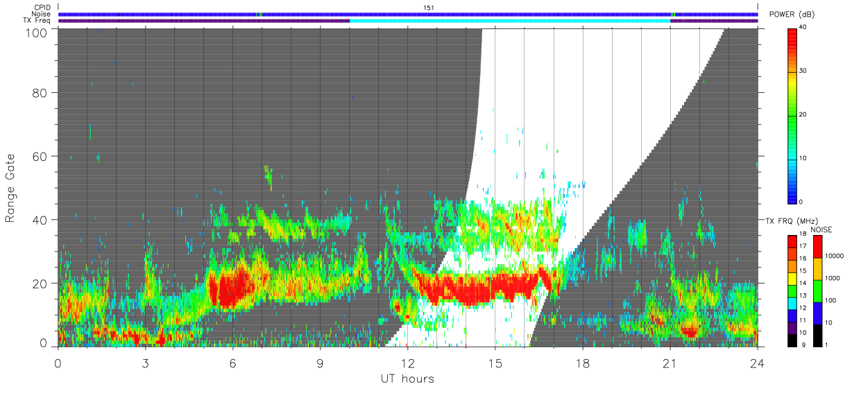Click the TX frequency color scale bar
The width and height of the screenshot is (852, 393).
(792, 290)
